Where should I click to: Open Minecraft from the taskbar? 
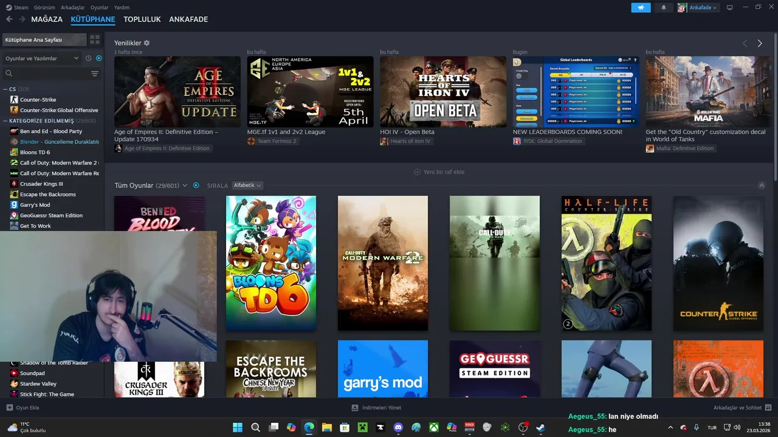[x=362, y=427]
